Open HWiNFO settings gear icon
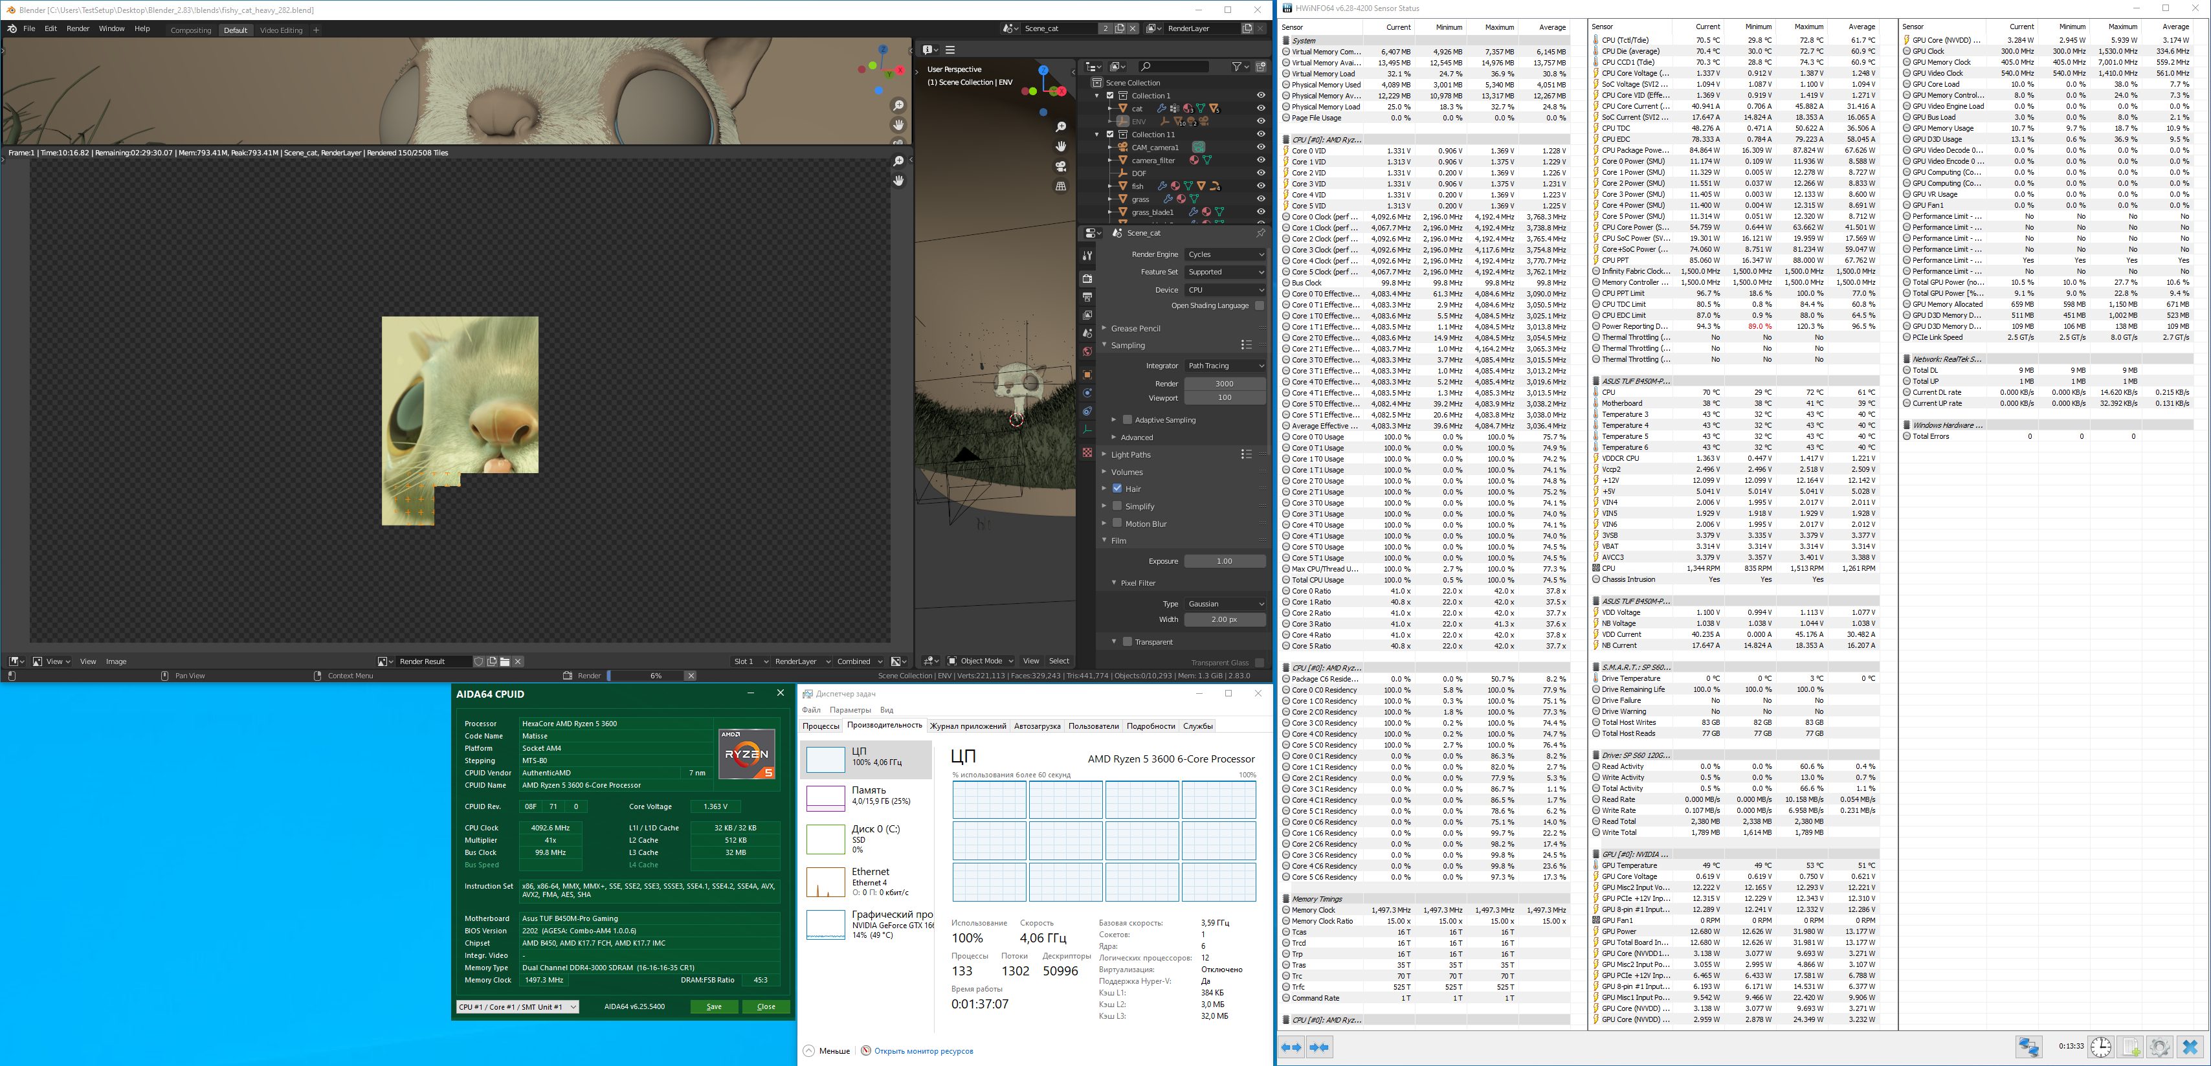The height and width of the screenshot is (1066, 2211). click(x=2159, y=1046)
